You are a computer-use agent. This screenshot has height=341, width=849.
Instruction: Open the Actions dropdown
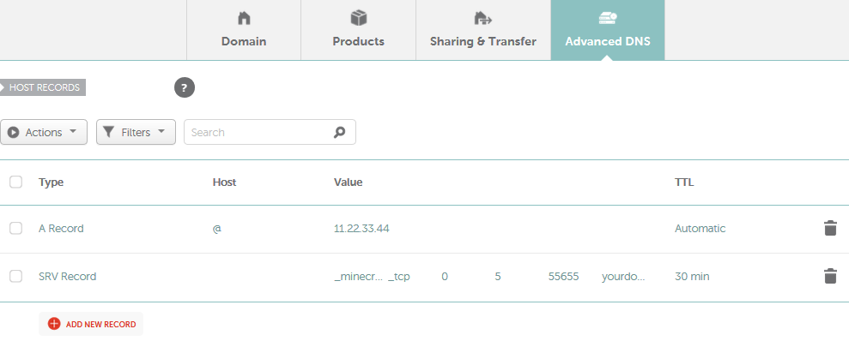pyautogui.click(x=44, y=132)
